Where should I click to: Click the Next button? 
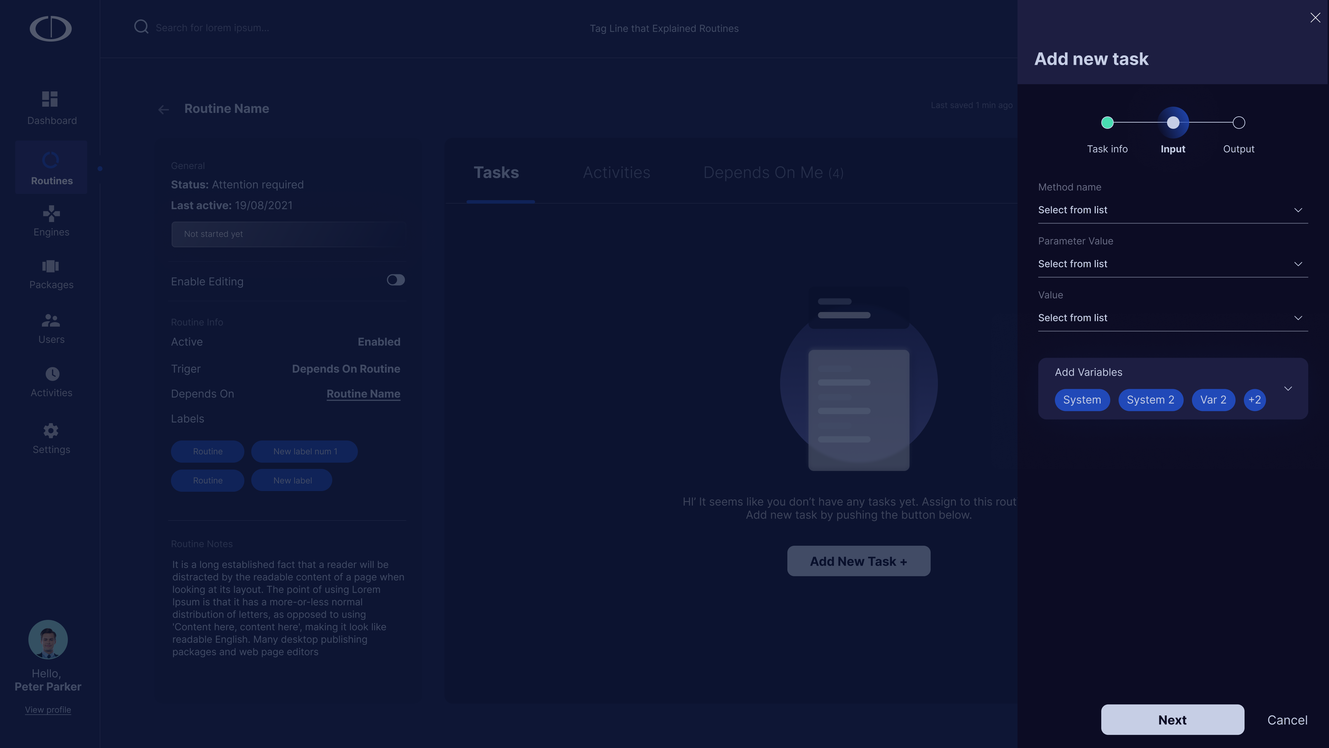pyautogui.click(x=1173, y=720)
